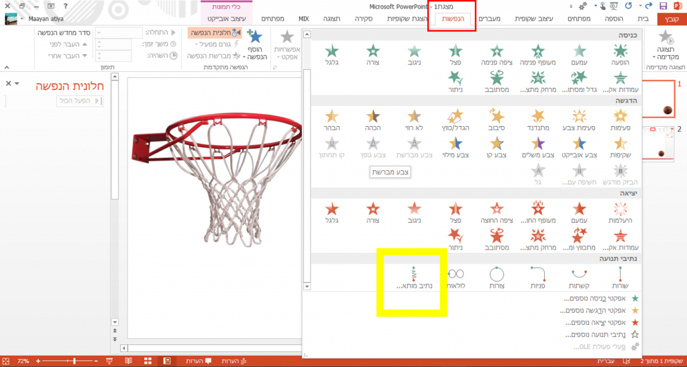Open the קובץ file tab

point(672,19)
